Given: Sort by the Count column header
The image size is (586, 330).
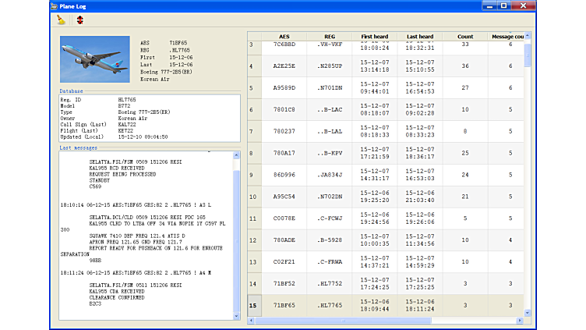Looking at the screenshot, I should (465, 37).
